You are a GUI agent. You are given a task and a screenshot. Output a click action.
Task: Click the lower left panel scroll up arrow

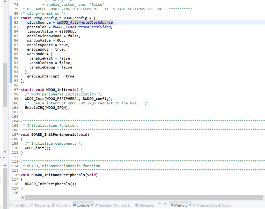pos(5,165)
